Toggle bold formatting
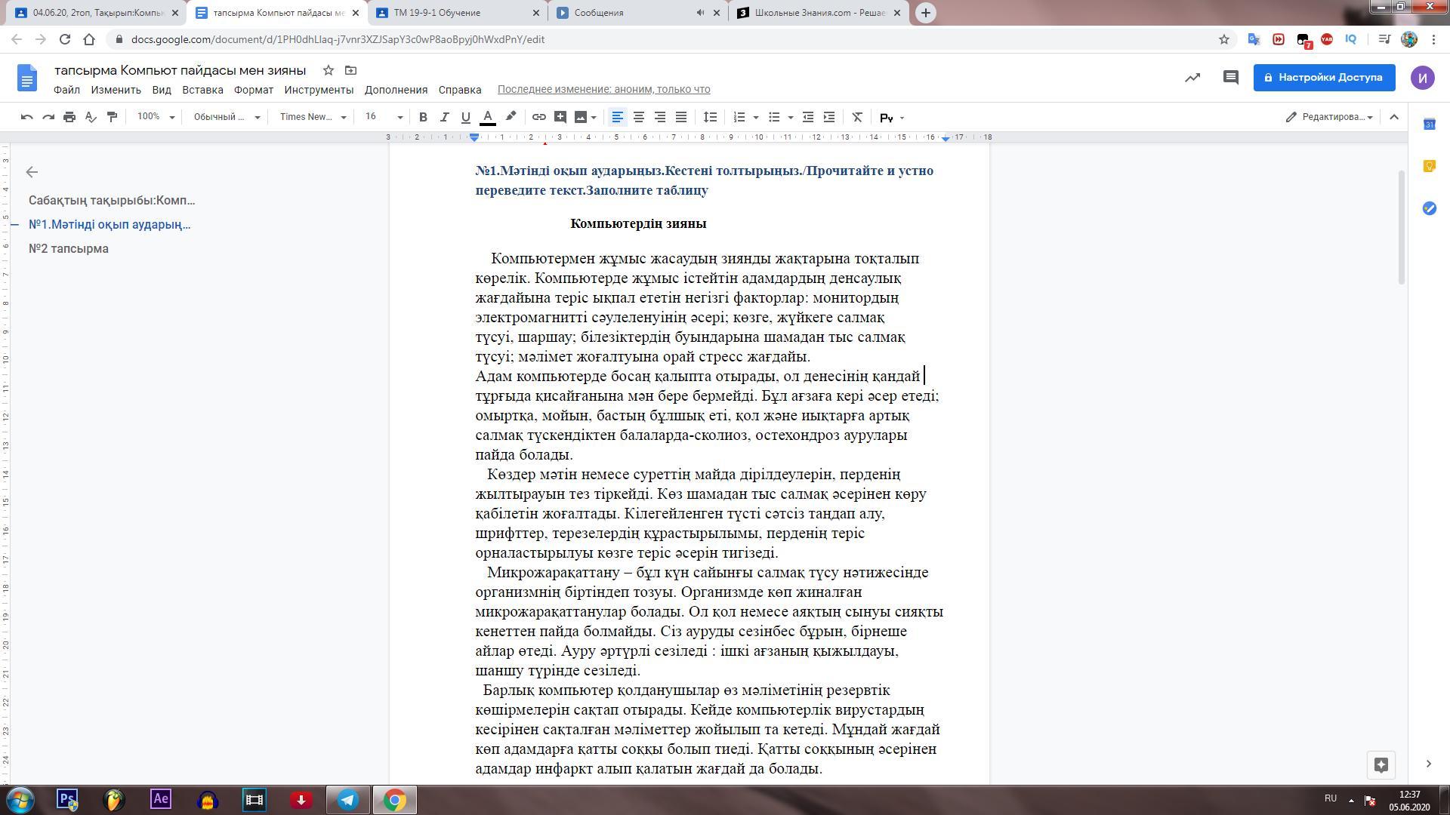1450x815 pixels. (423, 117)
